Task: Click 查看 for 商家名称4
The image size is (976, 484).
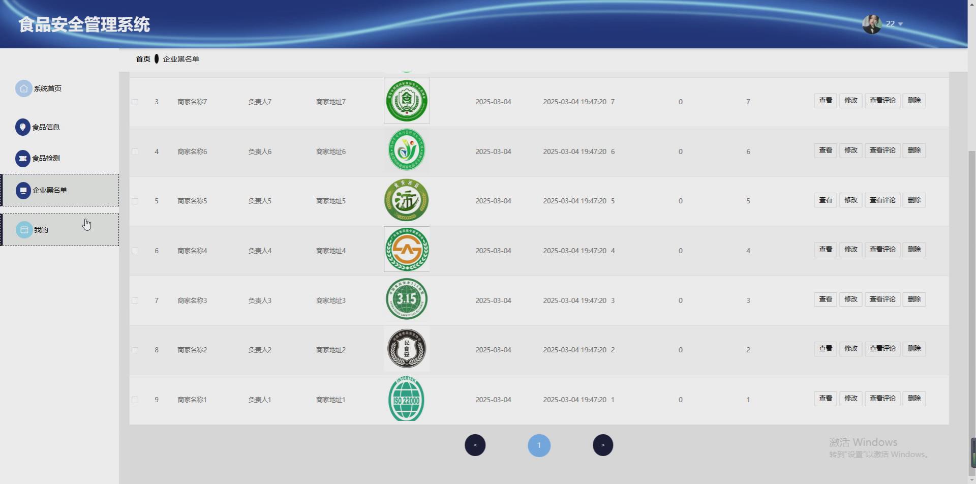Action: click(826, 250)
